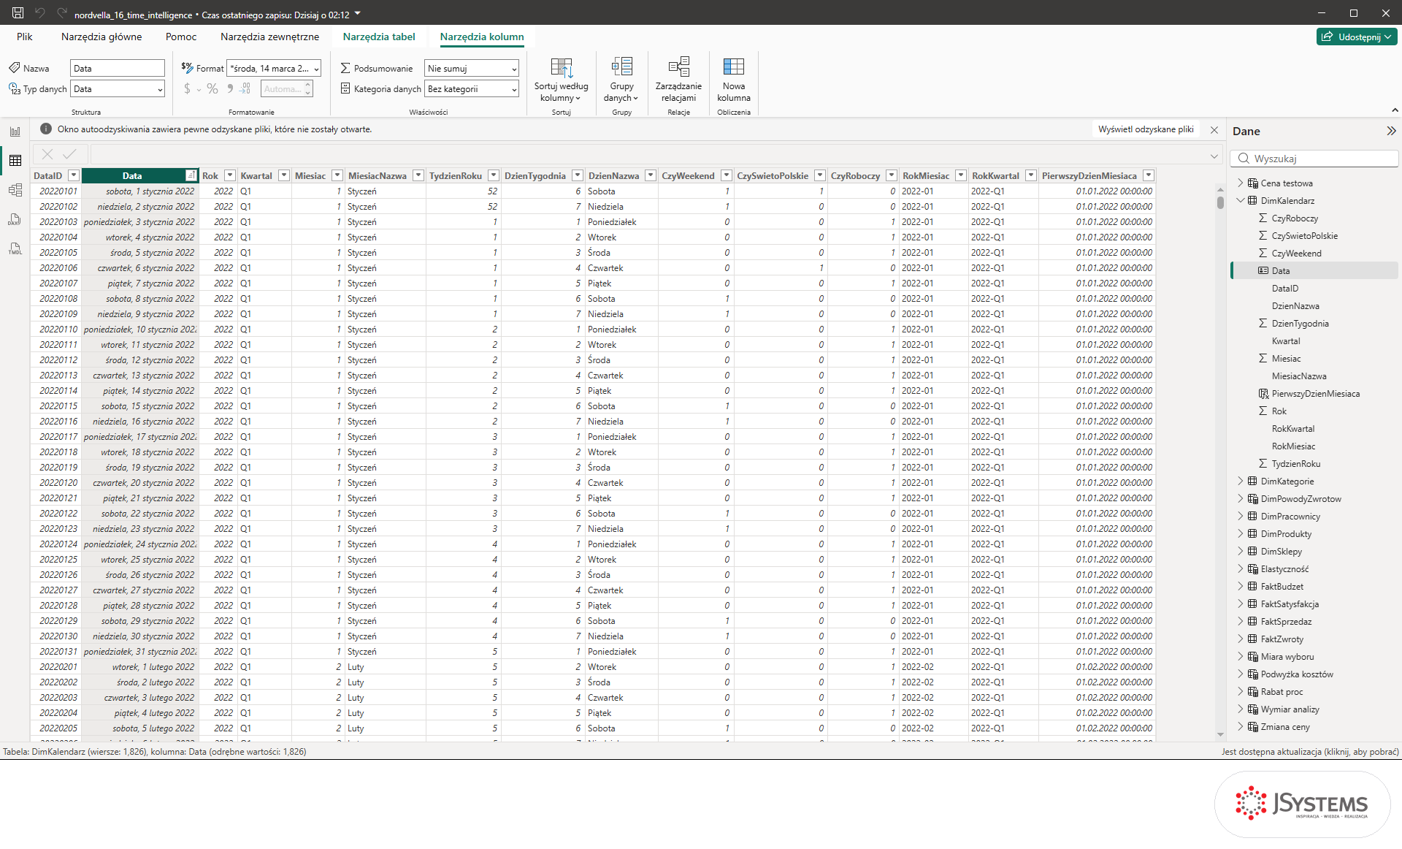Open Report view from left sidebar
1402x849 pixels.
tap(15, 132)
